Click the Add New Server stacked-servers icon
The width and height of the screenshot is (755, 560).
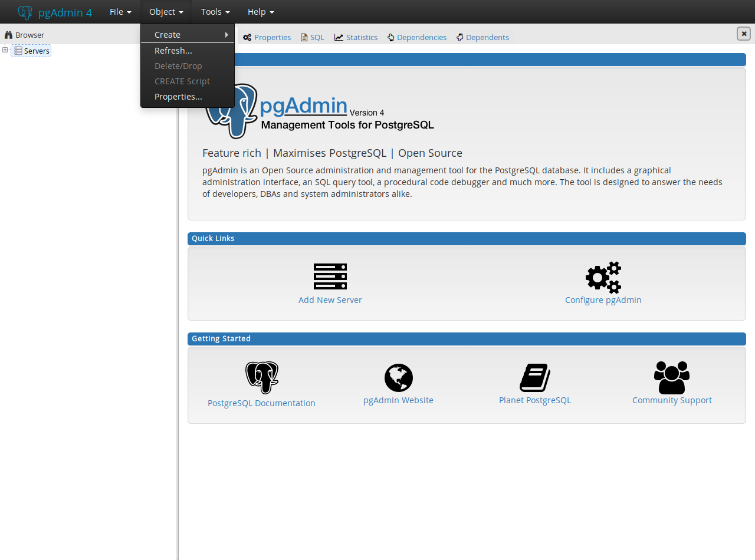pos(330,276)
